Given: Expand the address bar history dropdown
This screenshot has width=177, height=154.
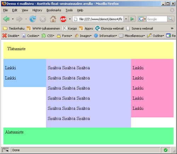Looking at the screenshot, I should coord(126,19).
